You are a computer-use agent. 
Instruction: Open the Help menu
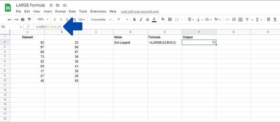113,11
